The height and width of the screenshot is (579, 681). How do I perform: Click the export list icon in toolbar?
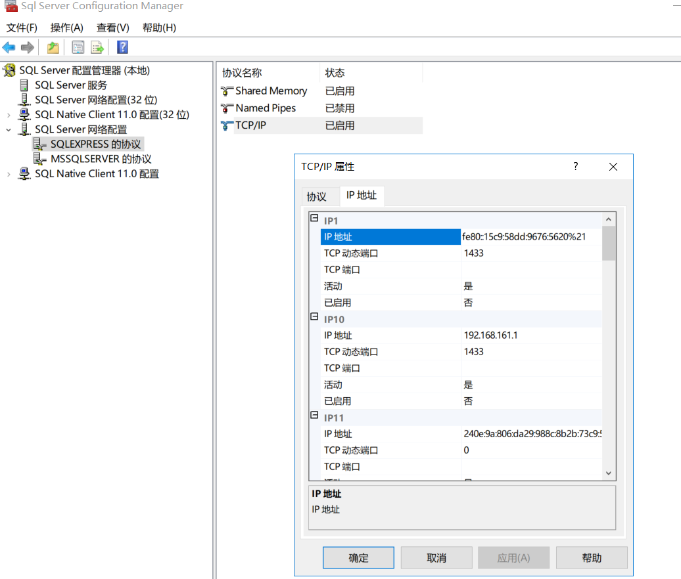point(97,47)
